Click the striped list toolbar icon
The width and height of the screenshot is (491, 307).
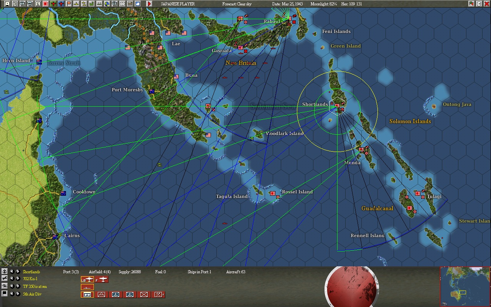130,4
